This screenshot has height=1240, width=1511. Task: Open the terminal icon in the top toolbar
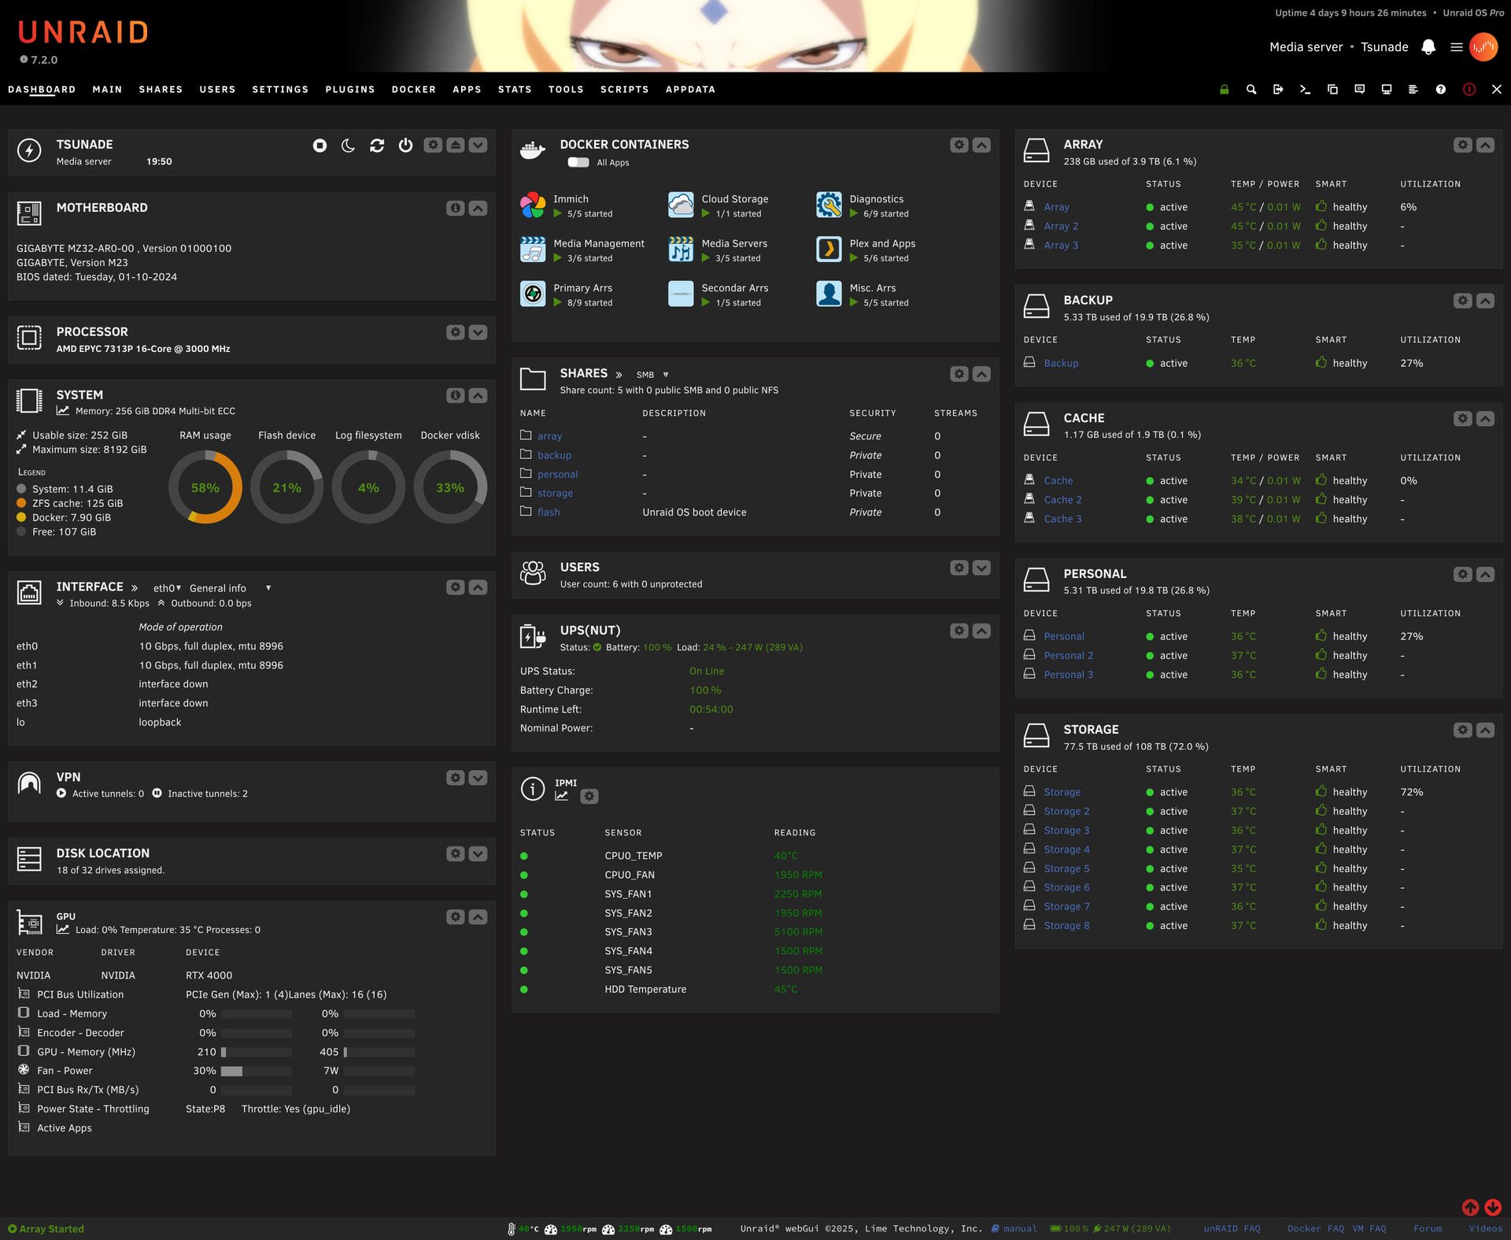(x=1305, y=90)
